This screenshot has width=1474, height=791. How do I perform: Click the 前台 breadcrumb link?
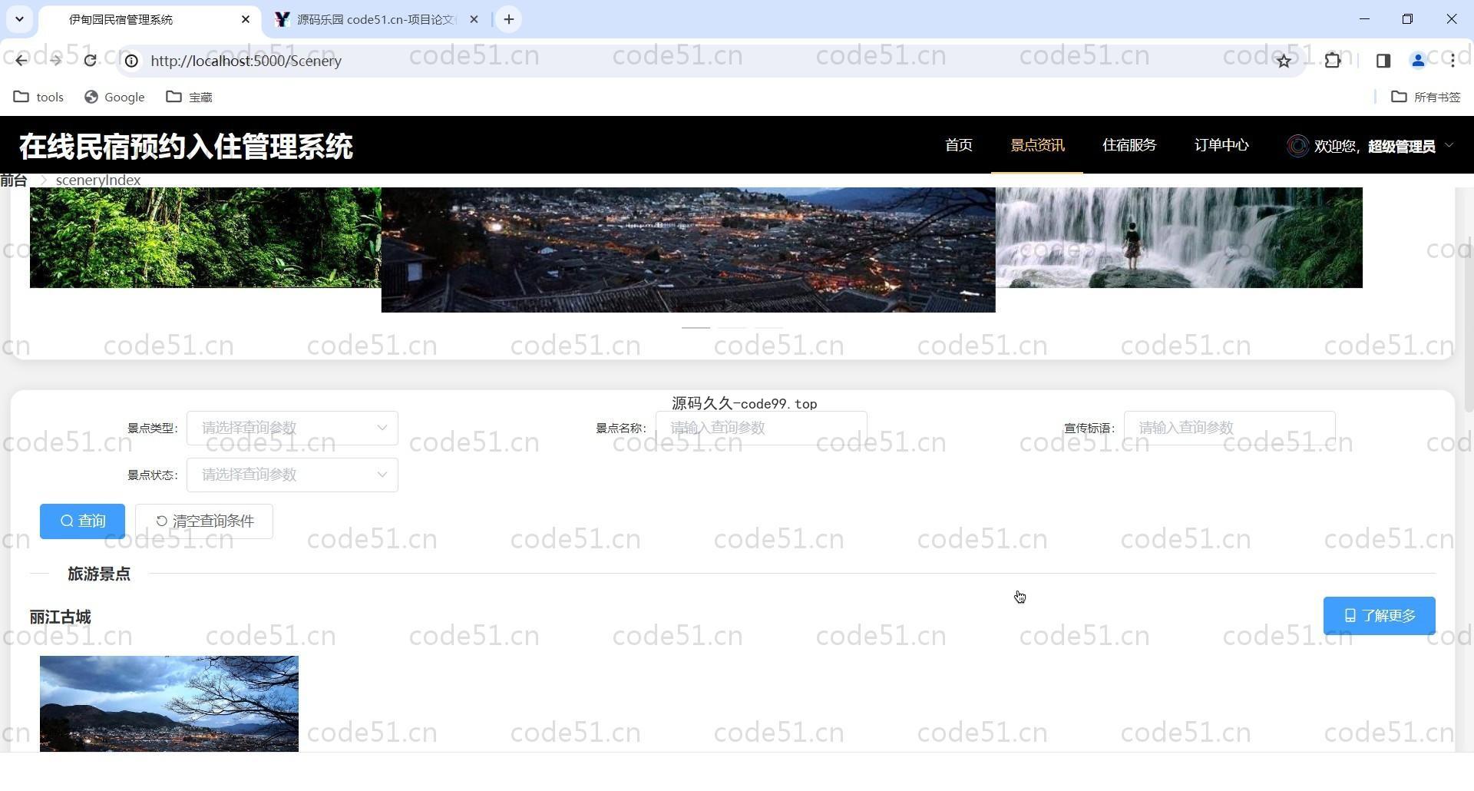[14, 180]
